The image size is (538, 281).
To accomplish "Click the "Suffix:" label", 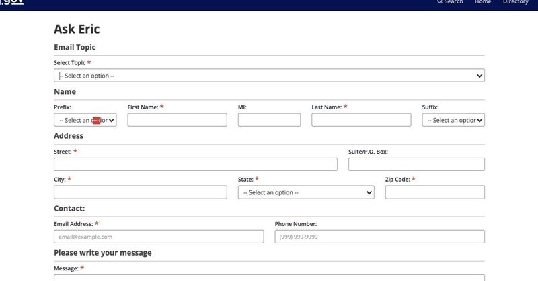I will pyautogui.click(x=430, y=107).
